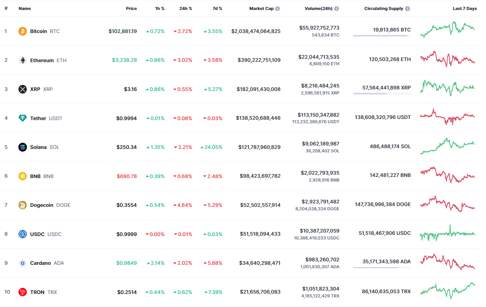Click the Cardano logo icon
This screenshot has height=307, width=486.
[23, 263]
